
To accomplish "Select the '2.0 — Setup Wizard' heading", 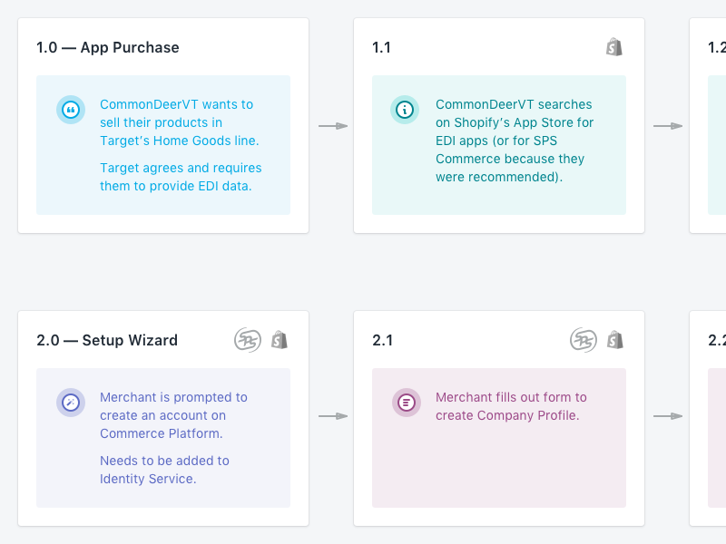I will pyautogui.click(x=107, y=340).
